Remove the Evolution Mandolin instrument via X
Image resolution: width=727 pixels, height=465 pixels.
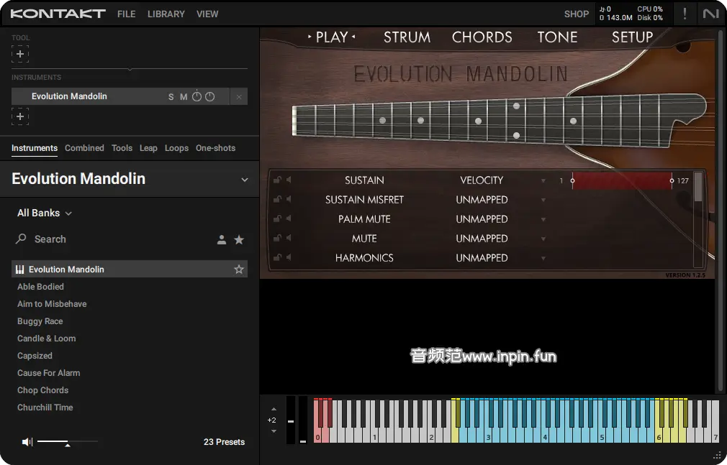pos(239,97)
